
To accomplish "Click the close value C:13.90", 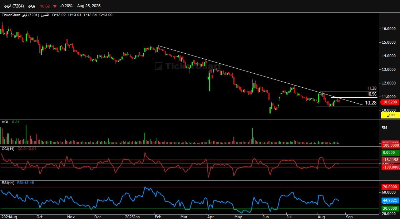I will (106, 15).
